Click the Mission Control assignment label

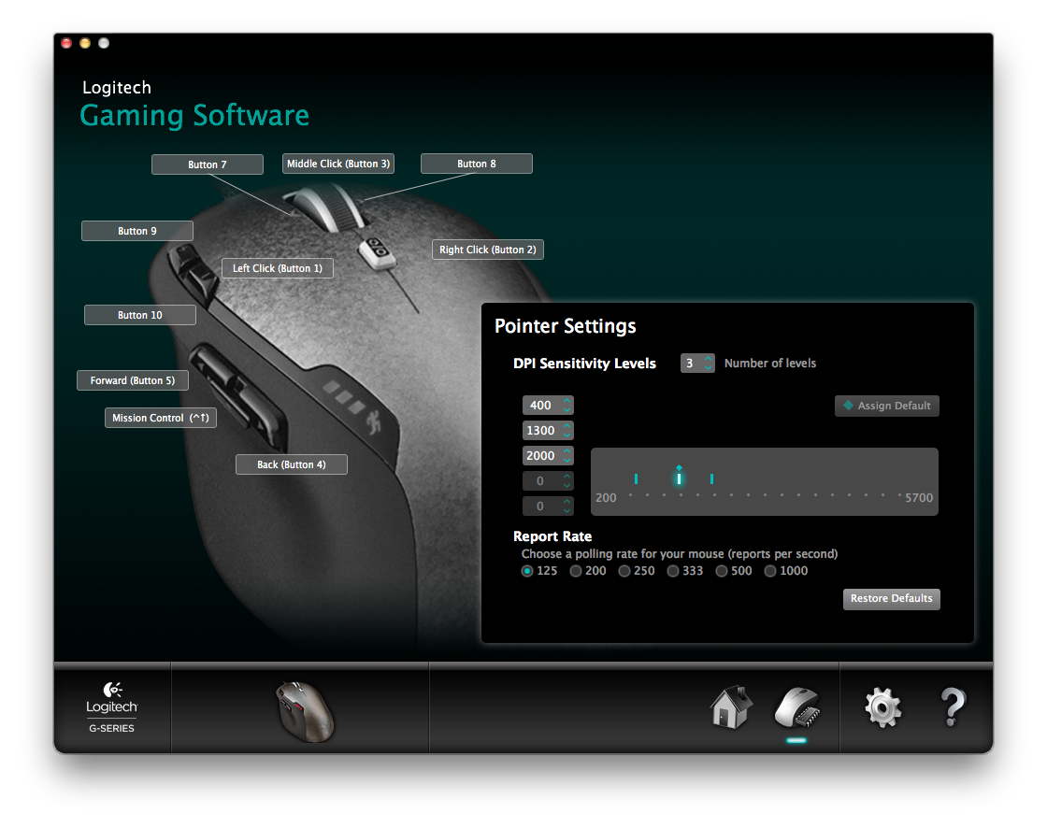pos(160,418)
